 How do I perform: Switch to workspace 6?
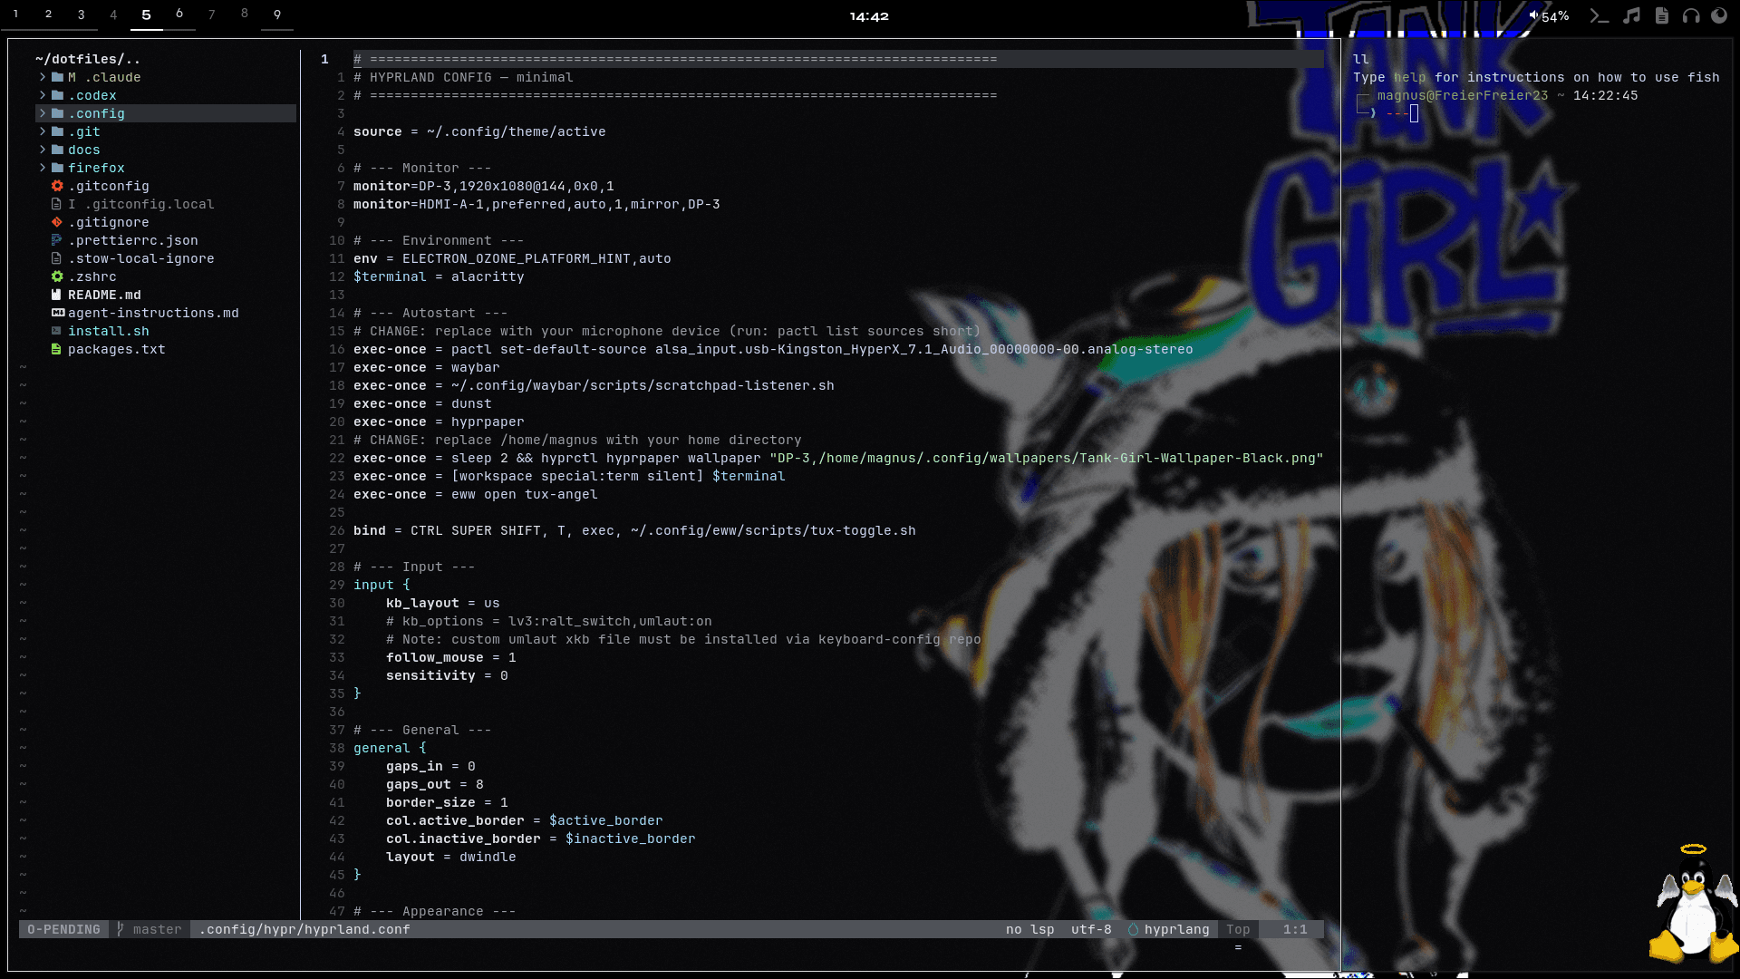[179, 15]
